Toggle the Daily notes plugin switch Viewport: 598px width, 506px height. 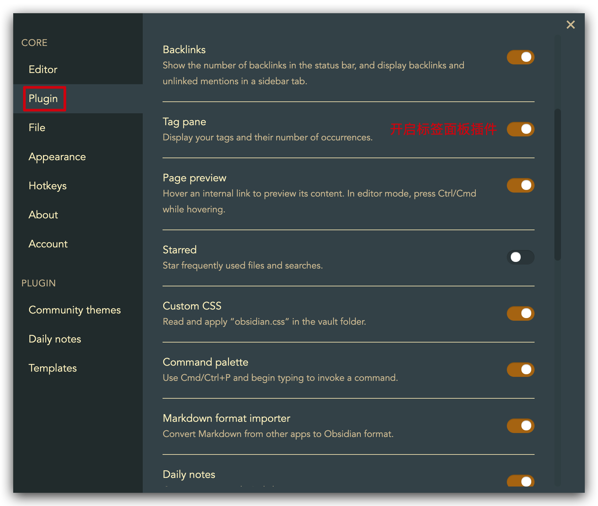tap(521, 481)
